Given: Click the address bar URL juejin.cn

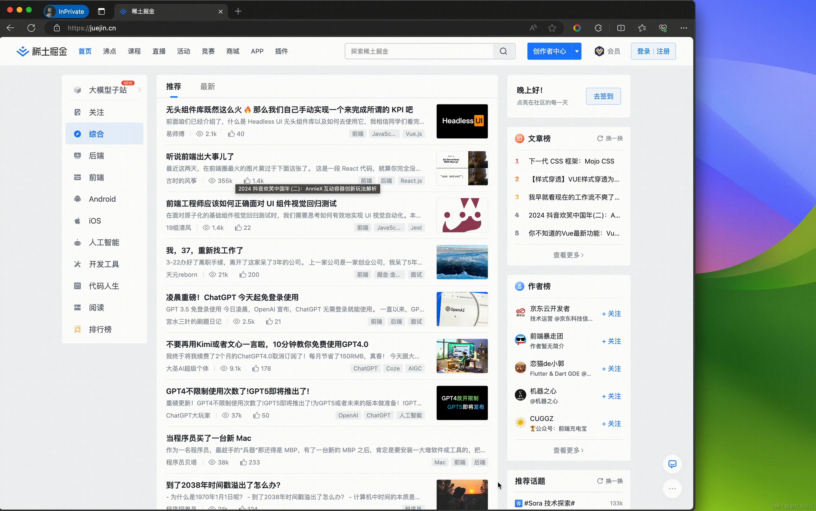Looking at the screenshot, I should coord(92,28).
